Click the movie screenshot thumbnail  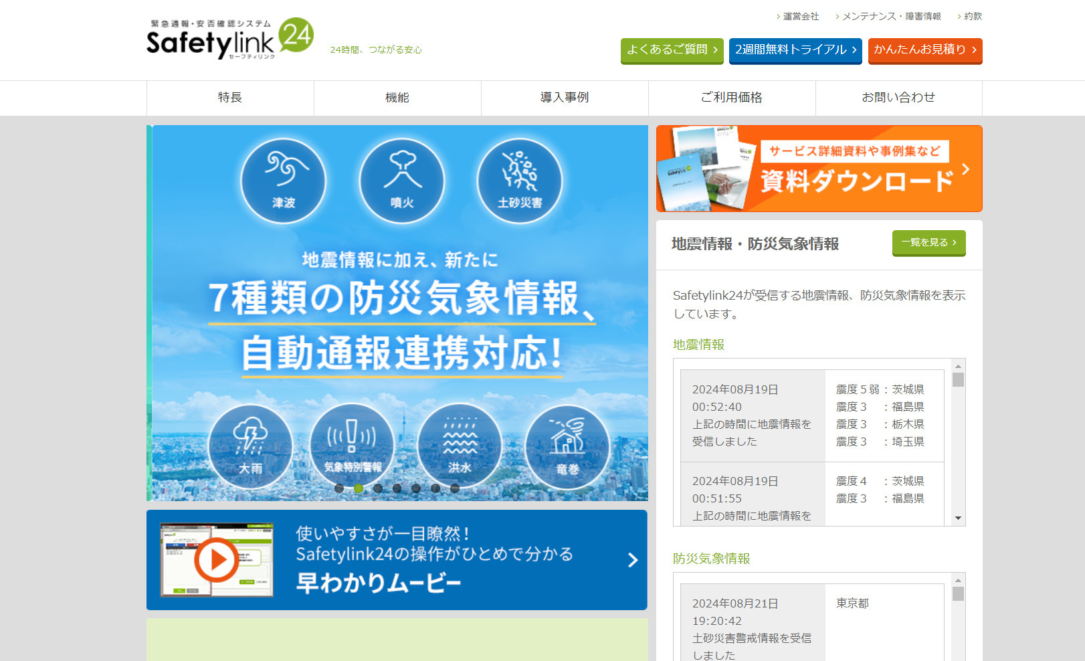point(217,560)
